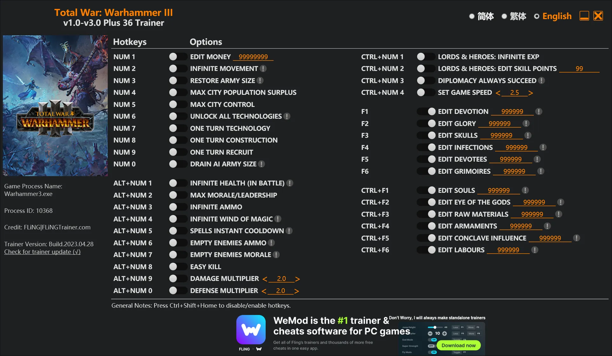Disable the Edit Souls toggle
The width and height of the screenshot is (612, 356).
[426, 191]
